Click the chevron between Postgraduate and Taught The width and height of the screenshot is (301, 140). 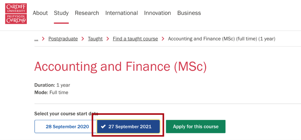point(83,39)
